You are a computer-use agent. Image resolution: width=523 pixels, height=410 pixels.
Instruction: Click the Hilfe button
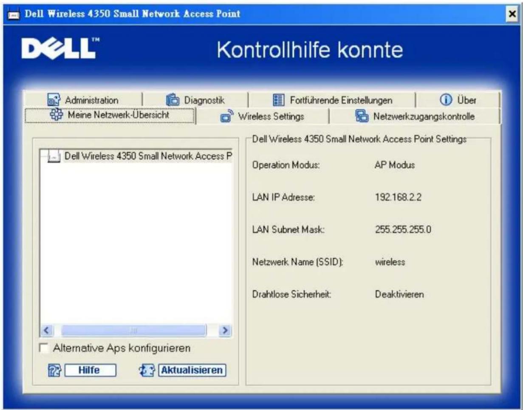pos(90,370)
